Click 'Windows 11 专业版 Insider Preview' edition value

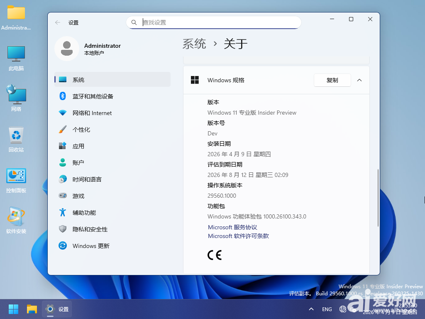[x=252, y=113]
